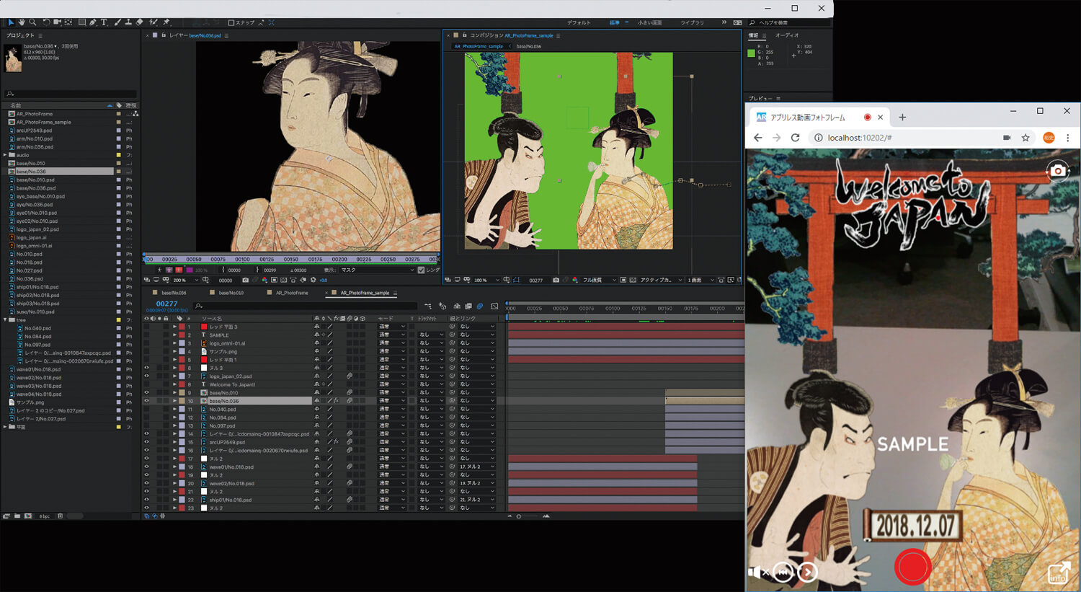Hide base/No.010 layer 9 eye toggle

tap(147, 393)
